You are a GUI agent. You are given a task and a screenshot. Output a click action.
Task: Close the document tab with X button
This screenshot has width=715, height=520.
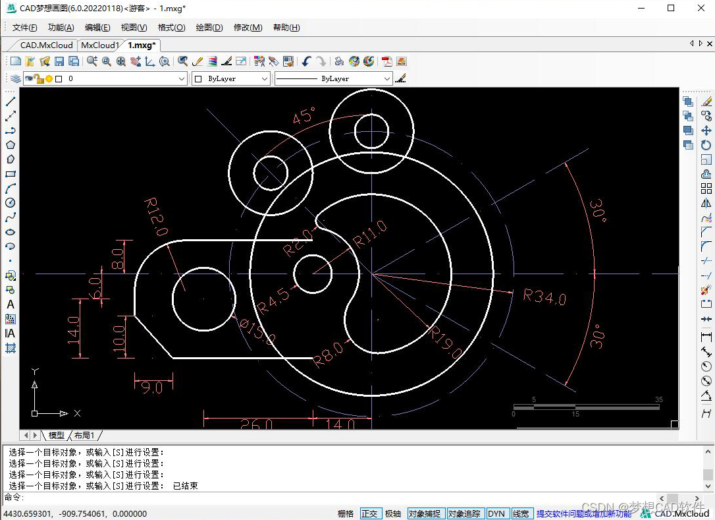click(710, 43)
